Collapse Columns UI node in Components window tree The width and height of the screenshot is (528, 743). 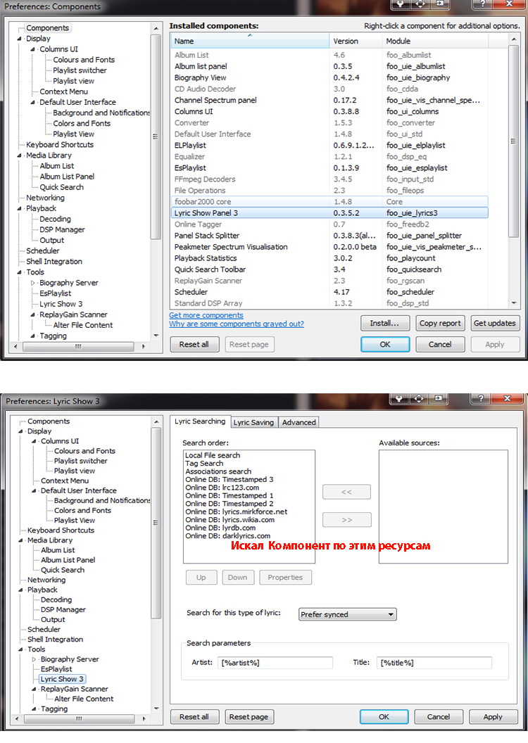32,49
